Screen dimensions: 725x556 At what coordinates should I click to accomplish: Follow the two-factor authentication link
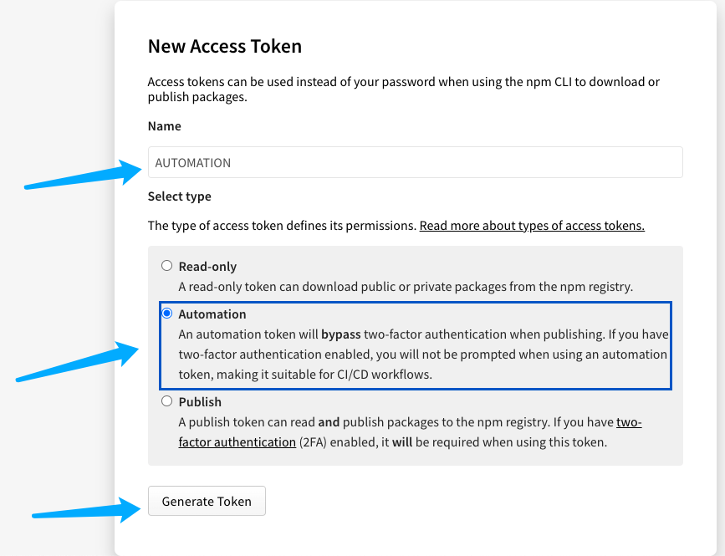point(410,432)
